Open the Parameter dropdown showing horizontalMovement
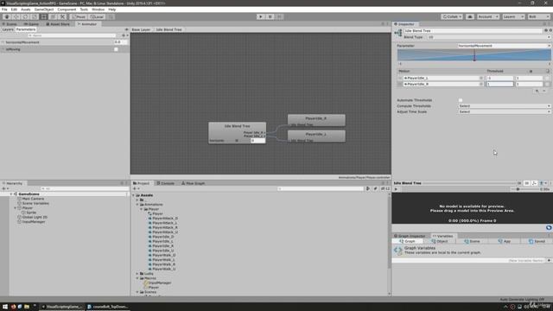The height and width of the screenshot is (311, 553). coord(504,46)
